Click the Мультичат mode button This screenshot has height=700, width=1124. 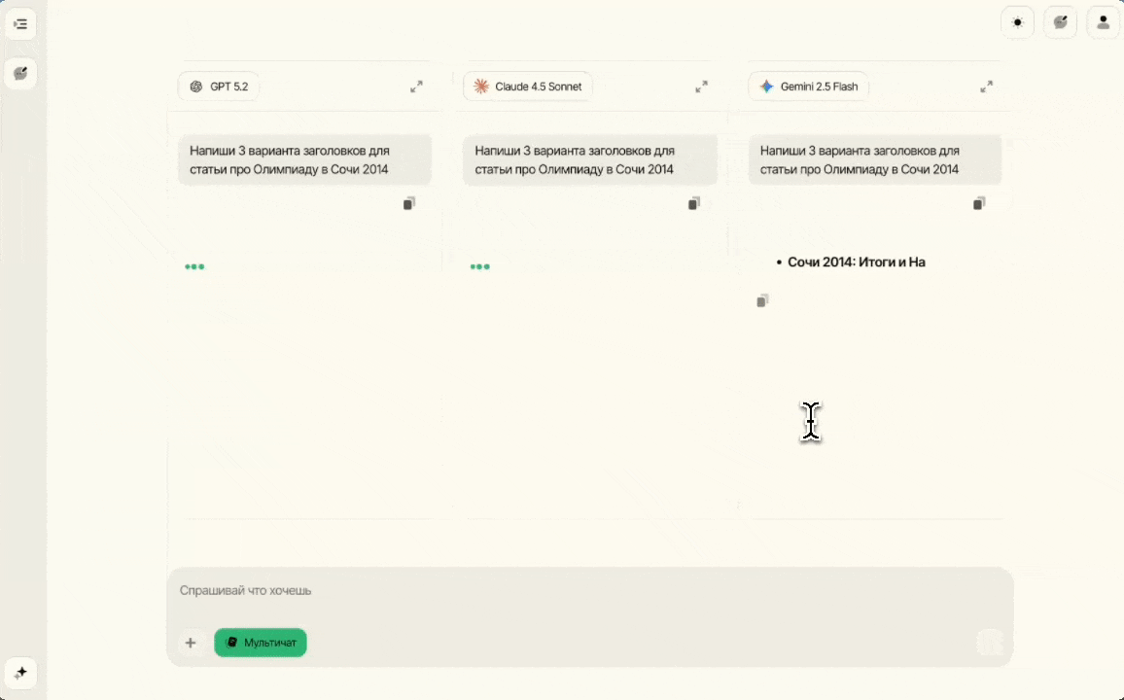(x=261, y=643)
